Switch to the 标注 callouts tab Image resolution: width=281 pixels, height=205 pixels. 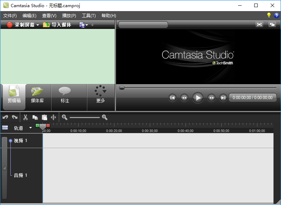(65, 97)
